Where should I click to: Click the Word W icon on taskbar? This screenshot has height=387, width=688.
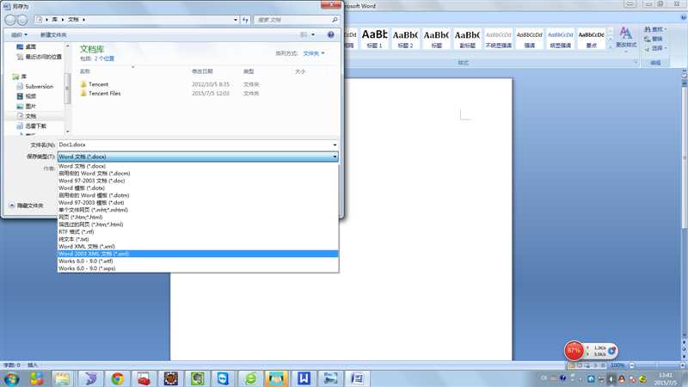304,378
